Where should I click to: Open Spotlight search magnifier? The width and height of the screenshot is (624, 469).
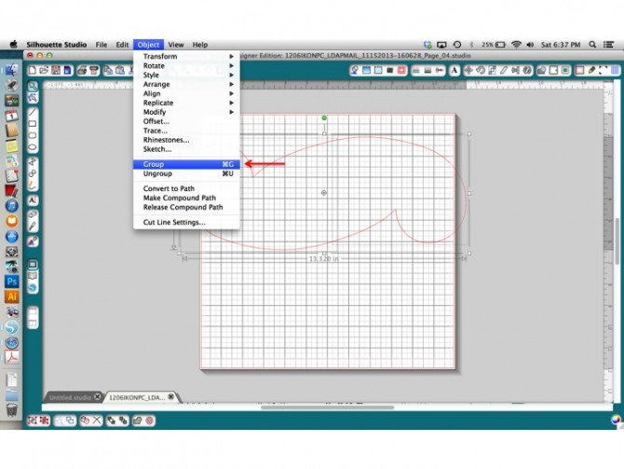[x=592, y=45]
